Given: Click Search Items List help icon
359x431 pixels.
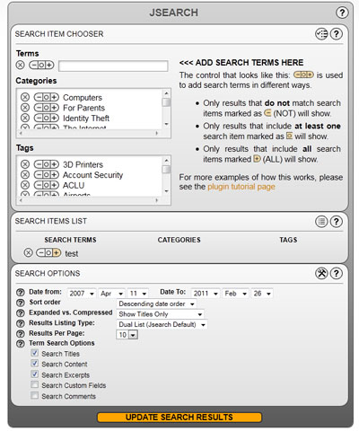Looking at the screenshot, I should point(337,222).
